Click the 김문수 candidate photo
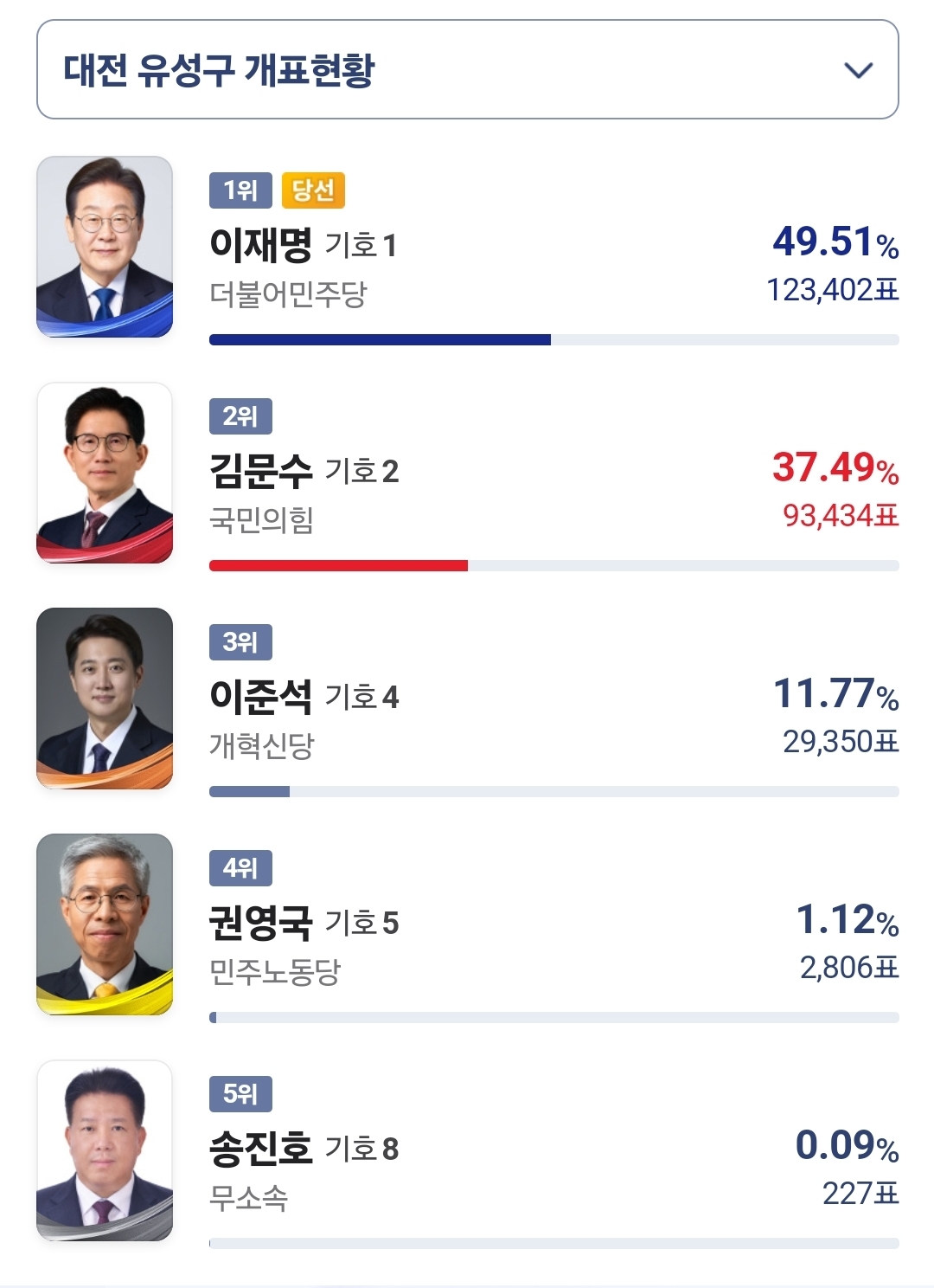The height and width of the screenshot is (1288, 934). (x=105, y=473)
